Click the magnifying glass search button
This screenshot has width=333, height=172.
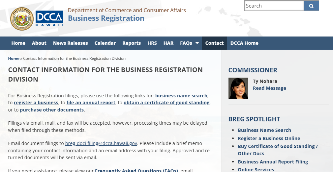point(311,6)
